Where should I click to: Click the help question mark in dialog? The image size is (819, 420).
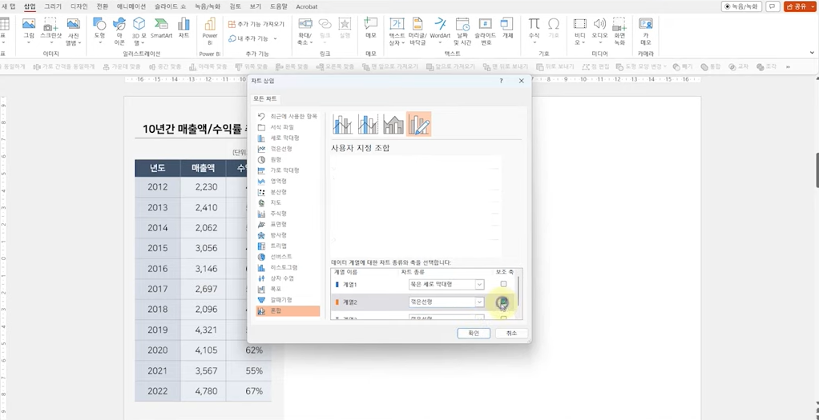coord(501,81)
